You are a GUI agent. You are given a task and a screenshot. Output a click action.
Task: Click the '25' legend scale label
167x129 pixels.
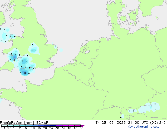pos(51,128)
